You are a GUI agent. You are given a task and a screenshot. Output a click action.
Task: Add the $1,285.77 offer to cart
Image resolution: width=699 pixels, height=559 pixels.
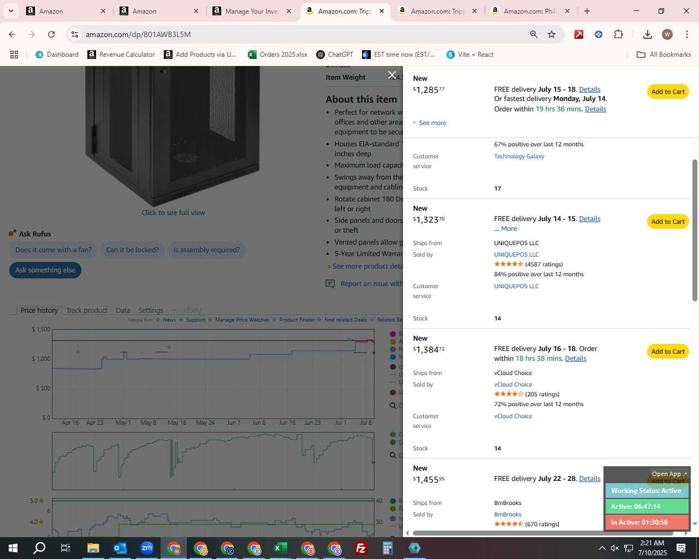668,92
